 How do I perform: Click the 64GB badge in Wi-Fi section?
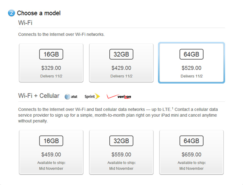click(191, 54)
